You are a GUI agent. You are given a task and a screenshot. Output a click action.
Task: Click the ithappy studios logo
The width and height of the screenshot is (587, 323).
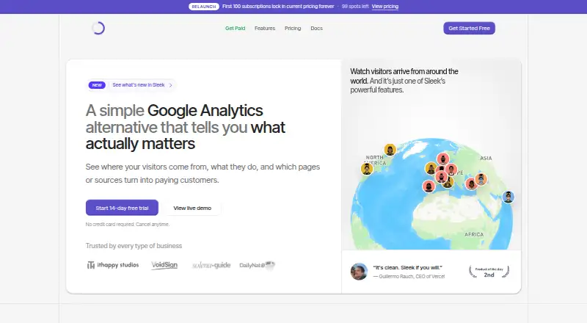113,265
